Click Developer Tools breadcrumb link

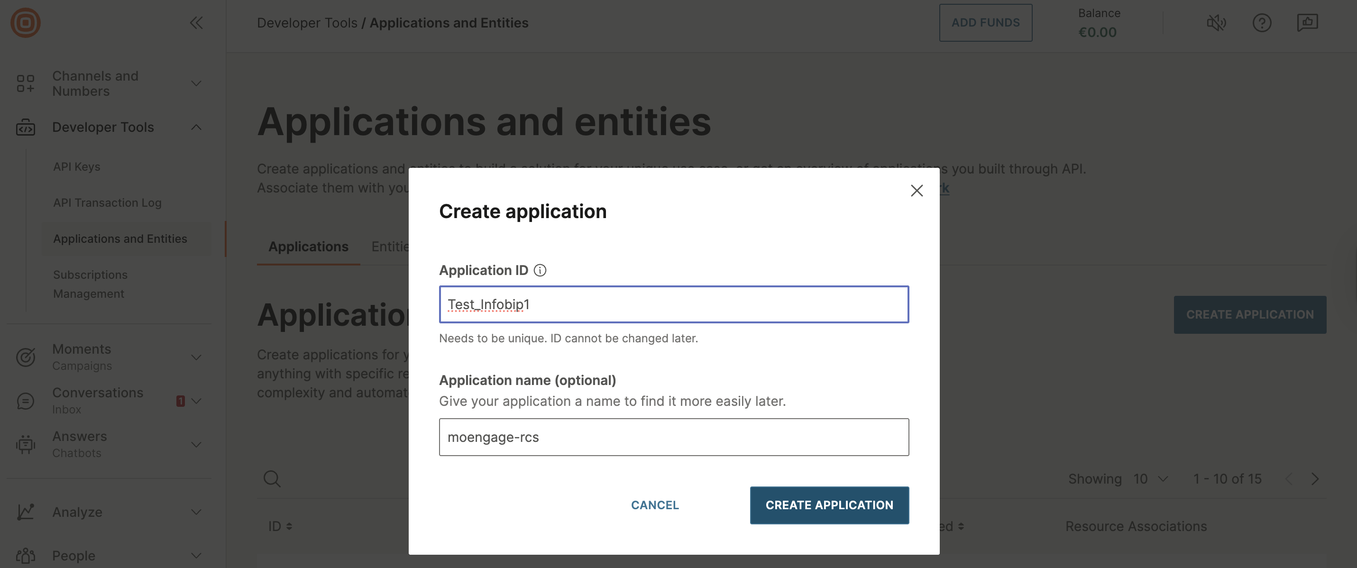(x=307, y=23)
